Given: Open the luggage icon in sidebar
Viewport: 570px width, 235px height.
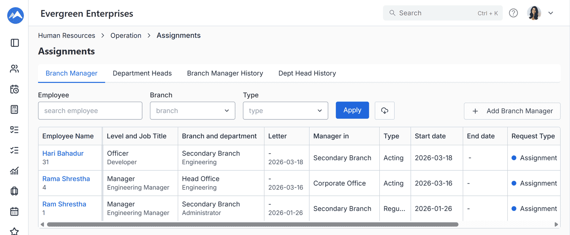Looking at the screenshot, I should 14,191.
